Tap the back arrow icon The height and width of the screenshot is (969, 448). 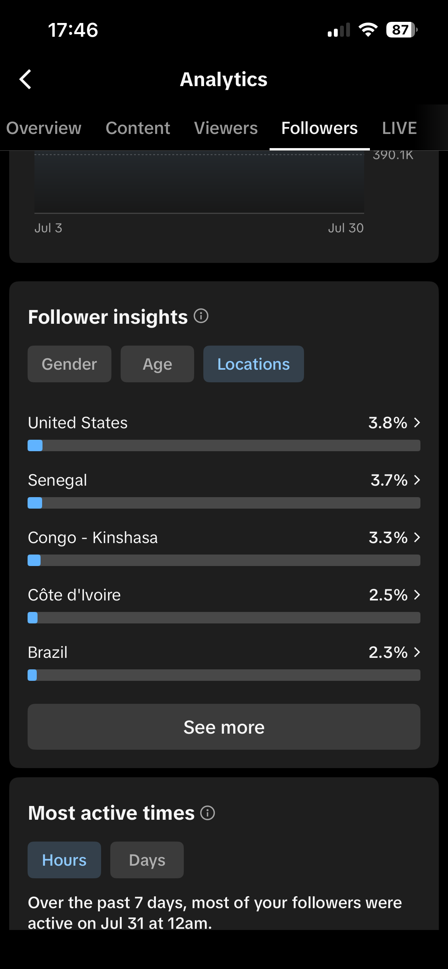pos(25,79)
